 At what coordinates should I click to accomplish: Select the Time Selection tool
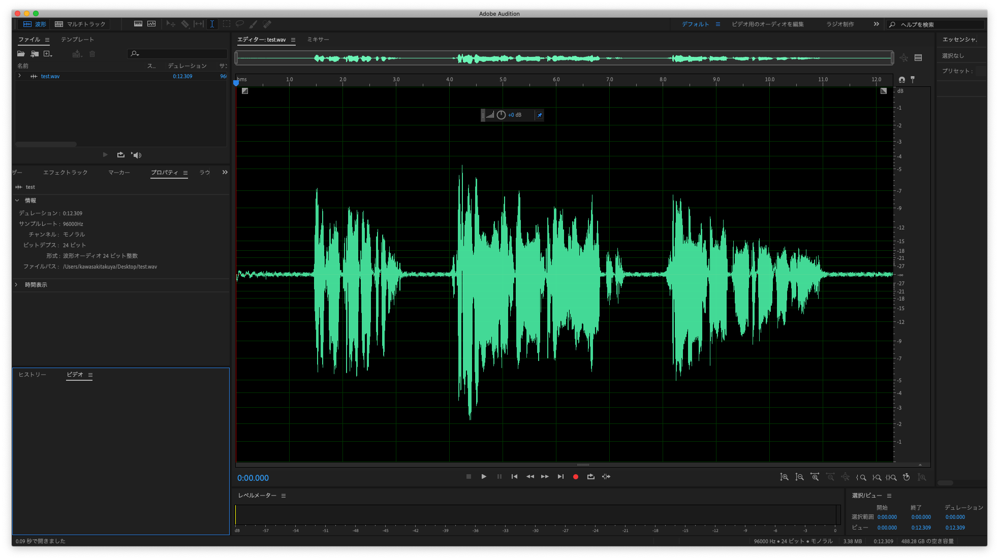coord(212,24)
